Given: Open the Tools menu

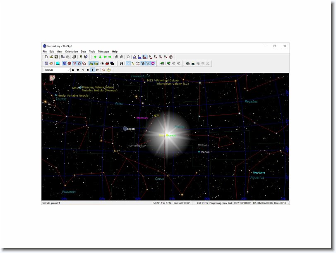Looking at the screenshot, I should click(x=92, y=52).
